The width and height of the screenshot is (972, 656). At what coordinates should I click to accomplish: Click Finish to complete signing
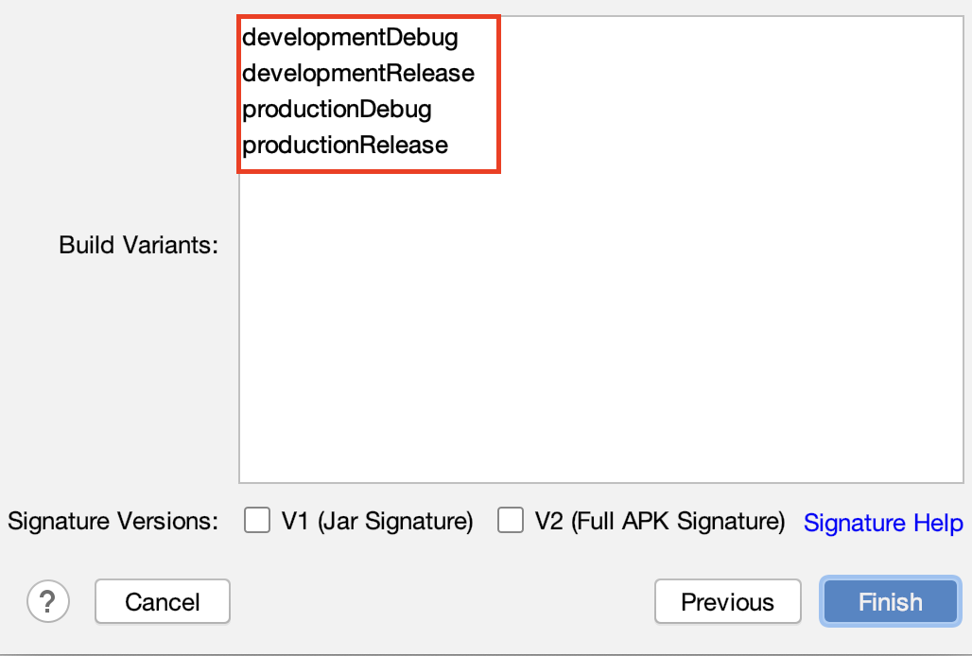pyautogui.click(x=890, y=602)
